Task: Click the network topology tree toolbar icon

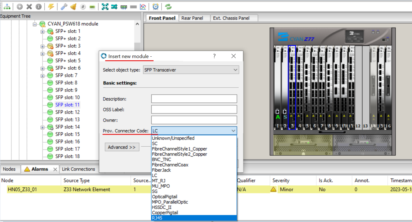Action: (6, 6)
